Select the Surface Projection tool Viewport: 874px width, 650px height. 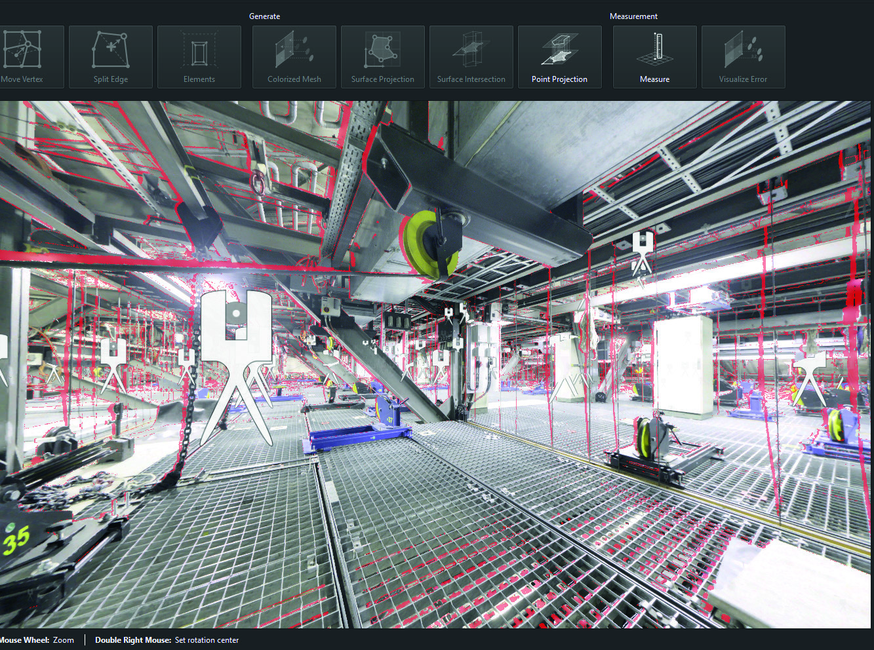tap(382, 57)
